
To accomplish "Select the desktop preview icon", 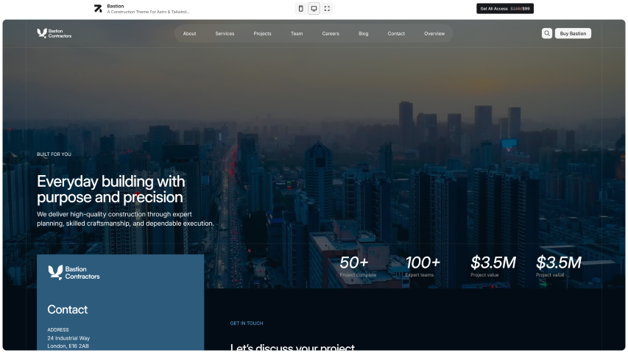I will [x=314, y=9].
